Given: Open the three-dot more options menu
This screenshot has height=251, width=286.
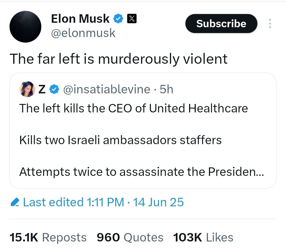Looking at the screenshot, I should (270, 24).
